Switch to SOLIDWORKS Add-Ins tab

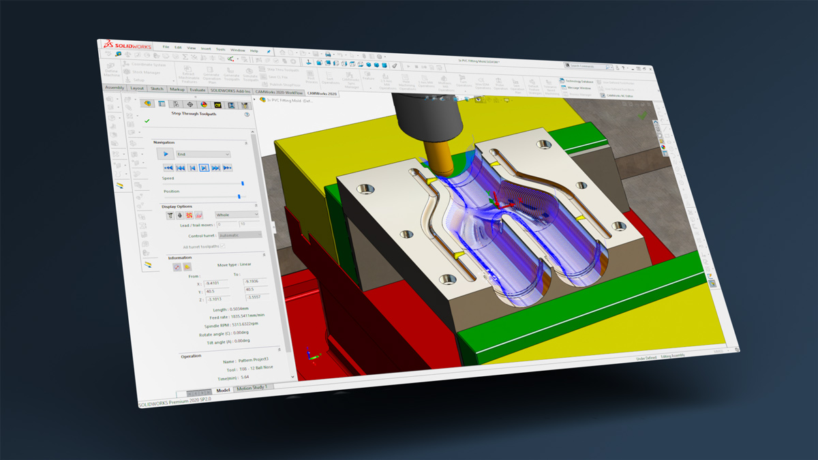tap(230, 91)
